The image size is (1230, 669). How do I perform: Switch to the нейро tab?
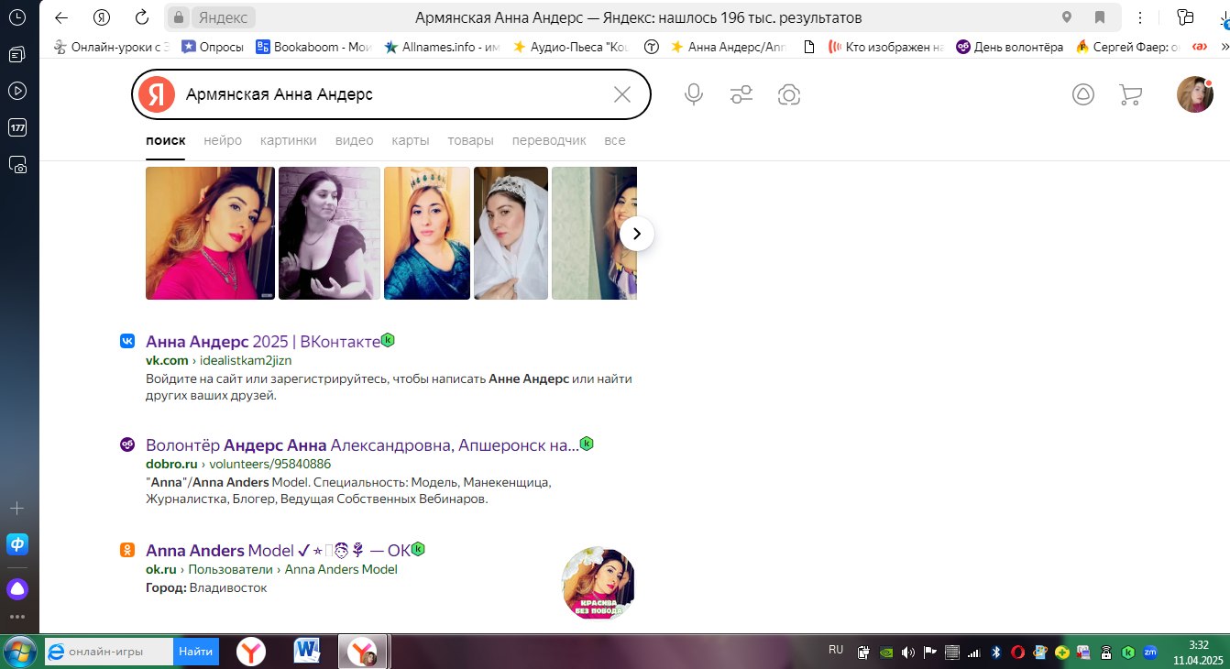point(223,140)
